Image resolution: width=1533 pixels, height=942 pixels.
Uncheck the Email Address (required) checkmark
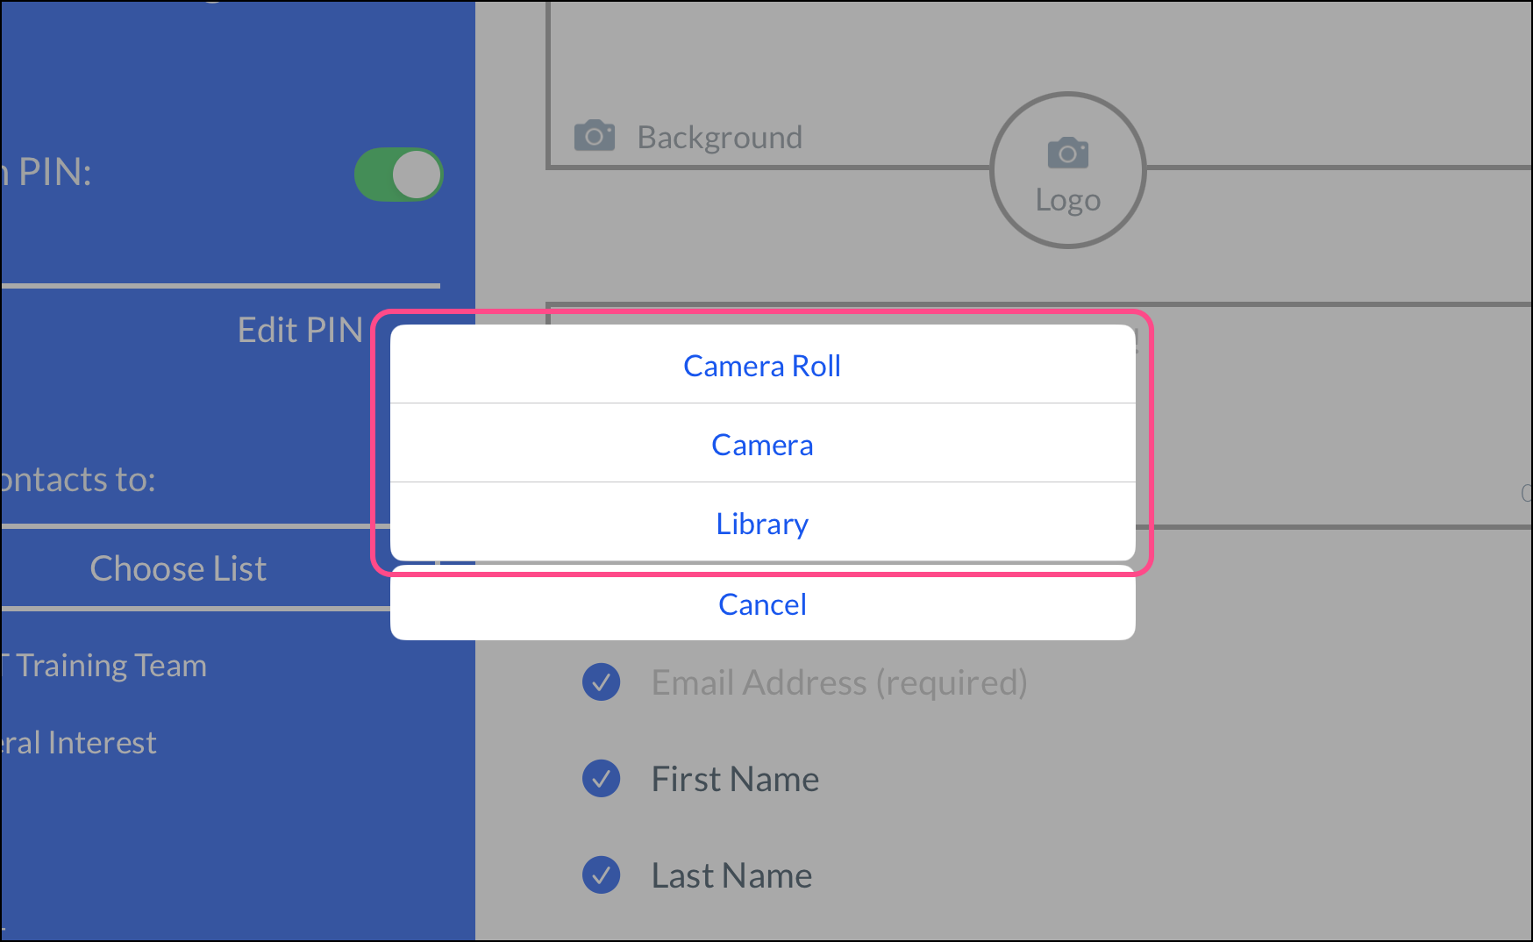pos(602,682)
